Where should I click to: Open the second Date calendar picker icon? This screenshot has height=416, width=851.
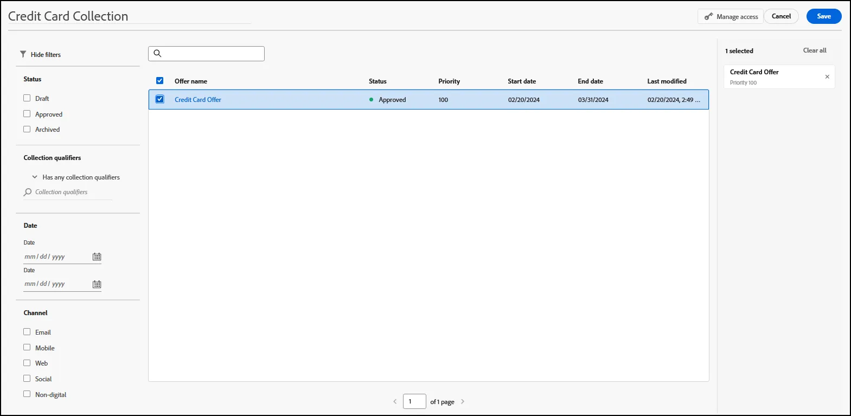click(x=97, y=284)
